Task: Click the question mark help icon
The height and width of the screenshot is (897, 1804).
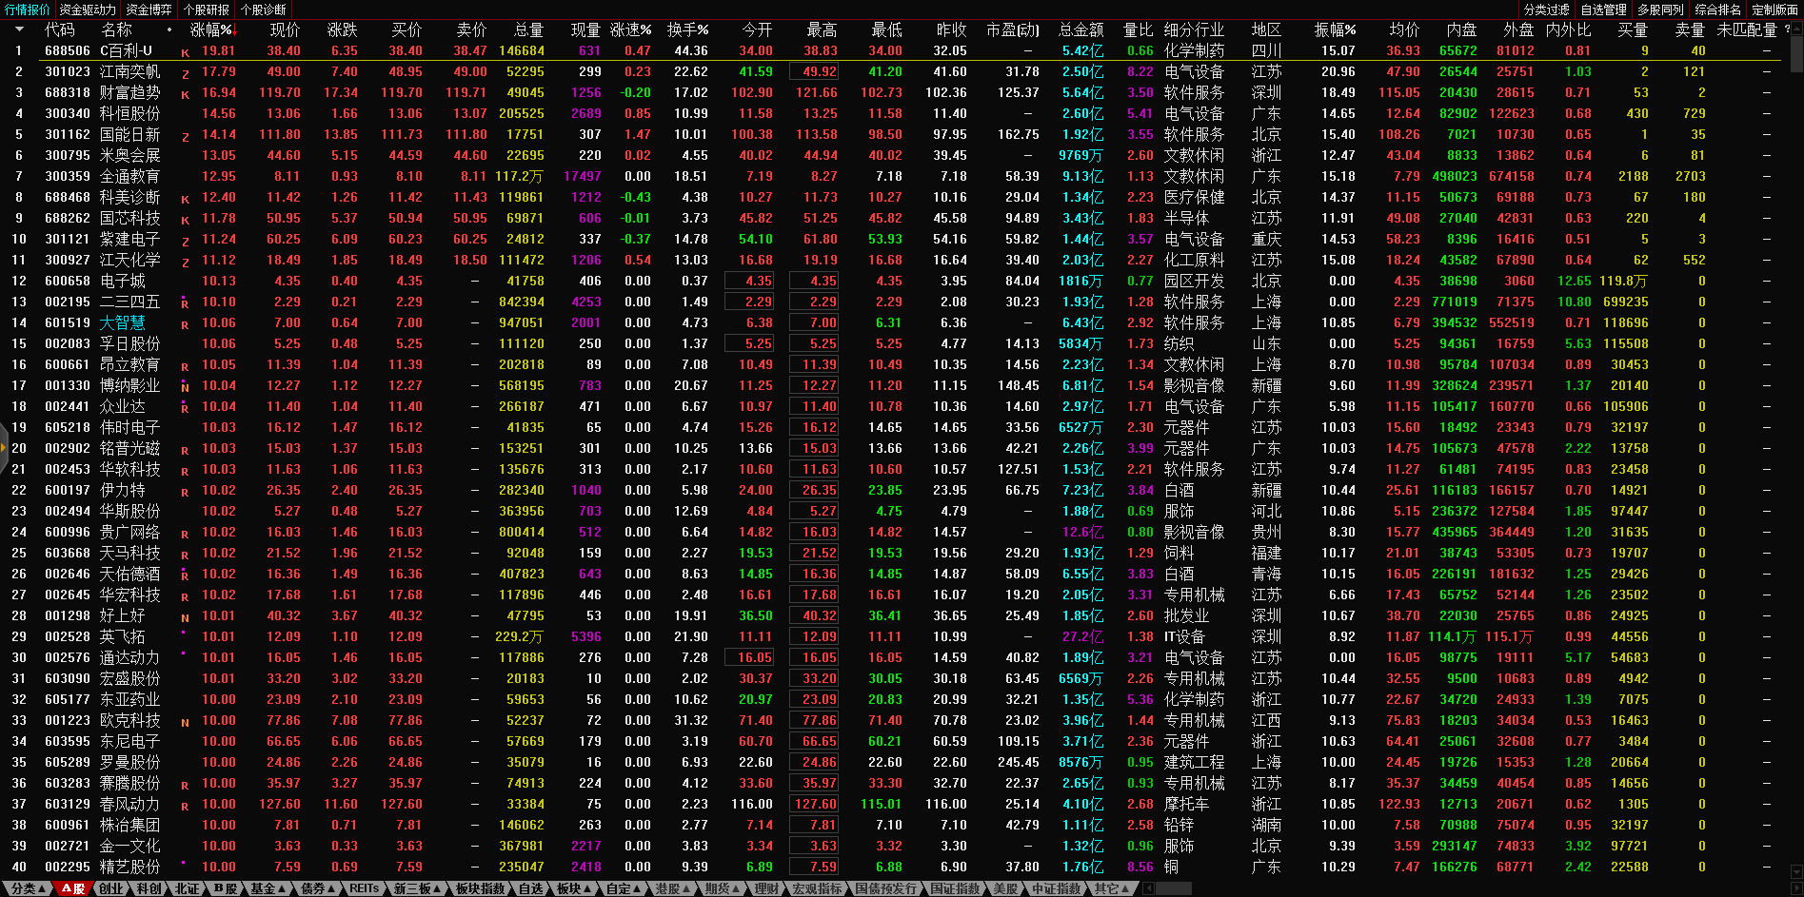Action: coord(1787,29)
